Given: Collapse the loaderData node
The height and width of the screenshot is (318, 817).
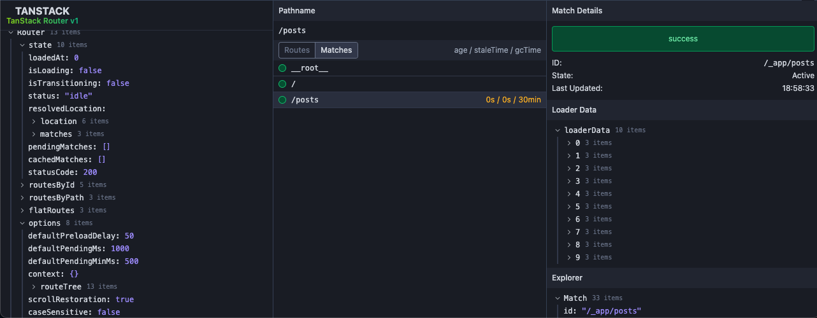Looking at the screenshot, I should 558,130.
